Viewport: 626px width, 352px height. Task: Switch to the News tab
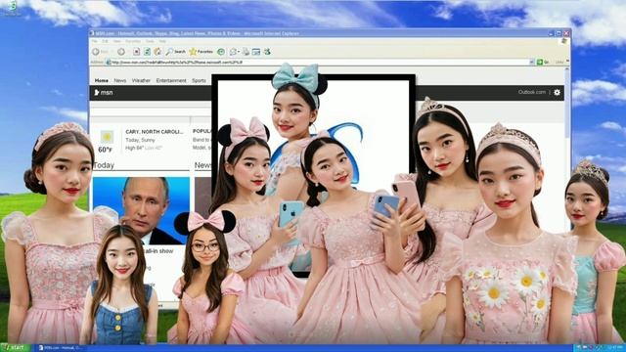click(x=119, y=80)
